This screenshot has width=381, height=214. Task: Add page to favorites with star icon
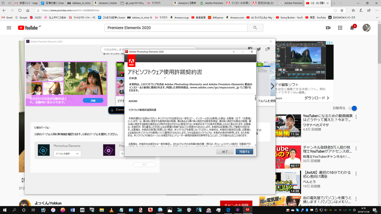(342, 10)
